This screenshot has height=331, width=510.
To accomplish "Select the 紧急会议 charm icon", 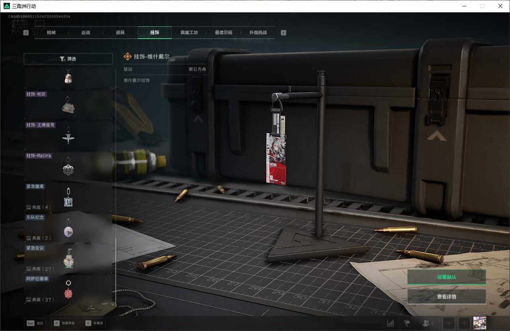I will point(68,259).
